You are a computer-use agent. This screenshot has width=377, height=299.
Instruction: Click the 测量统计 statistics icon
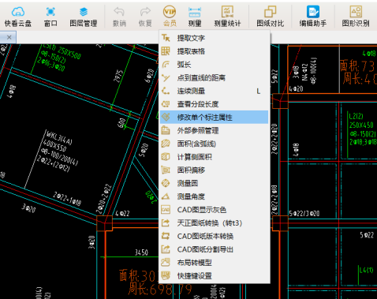click(x=227, y=12)
